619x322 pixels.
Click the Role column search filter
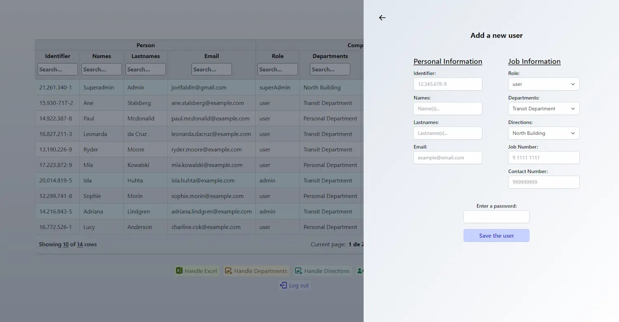[277, 69]
